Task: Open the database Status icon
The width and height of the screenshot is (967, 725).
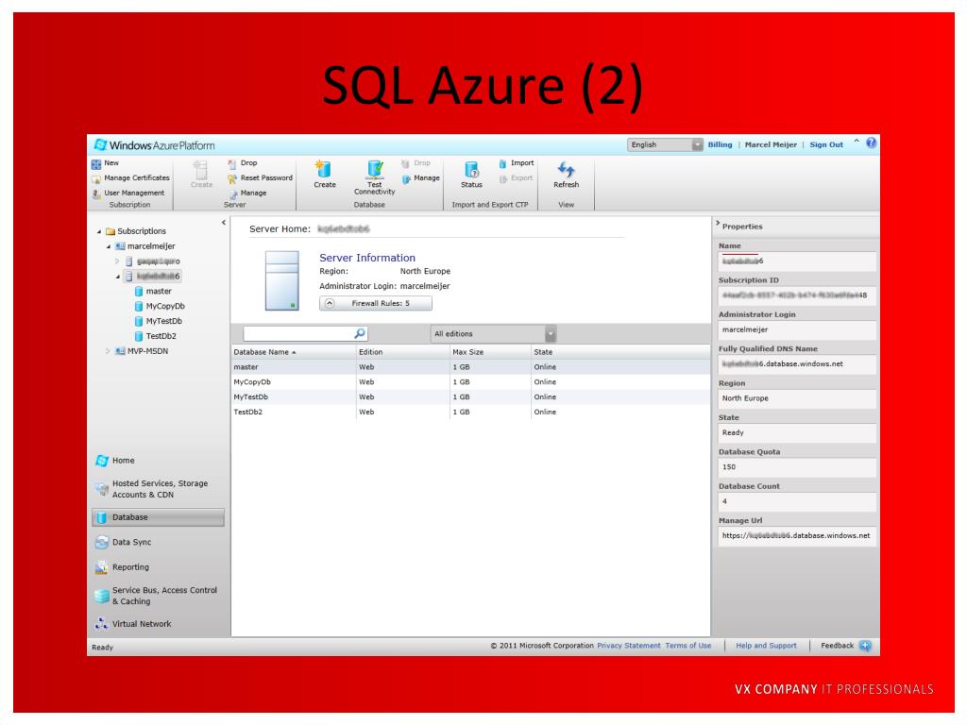Action: pos(472,170)
